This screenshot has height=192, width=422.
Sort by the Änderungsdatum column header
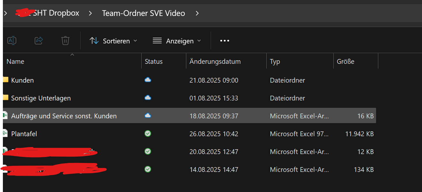[x=215, y=62]
